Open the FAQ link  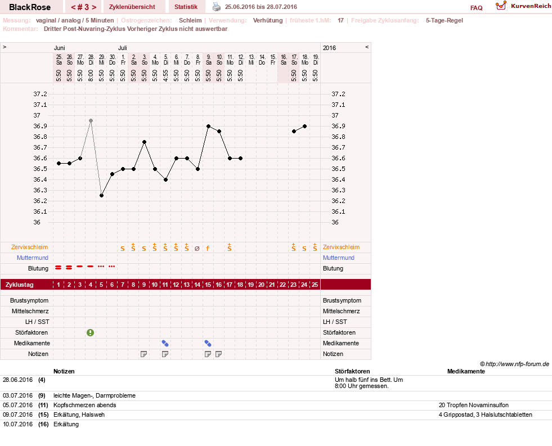pyautogui.click(x=476, y=8)
